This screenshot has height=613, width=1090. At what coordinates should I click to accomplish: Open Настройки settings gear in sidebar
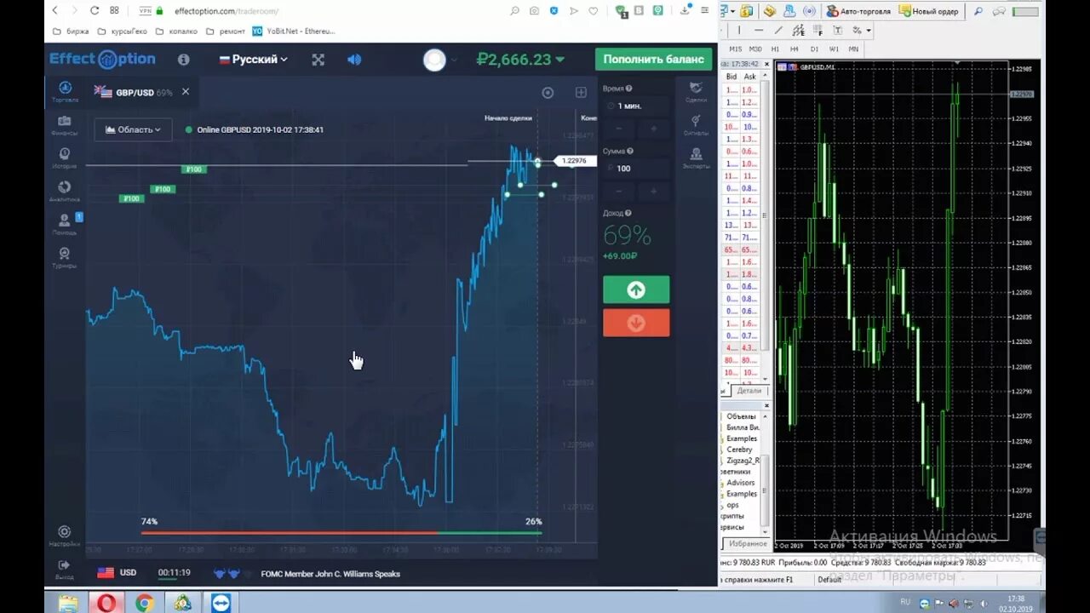coord(65,536)
